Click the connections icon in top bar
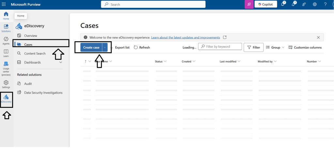 pyautogui.click(x=304, y=5)
